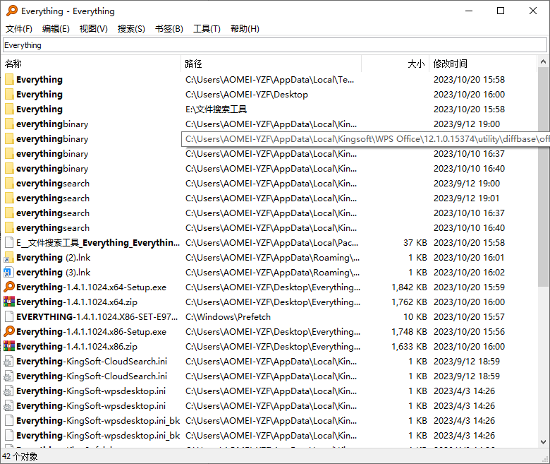Click folder icon of everythingbinary dated 2023/10/10 16:37
Image resolution: width=550 pixels, height=464 pixels.
click(9, 153)
